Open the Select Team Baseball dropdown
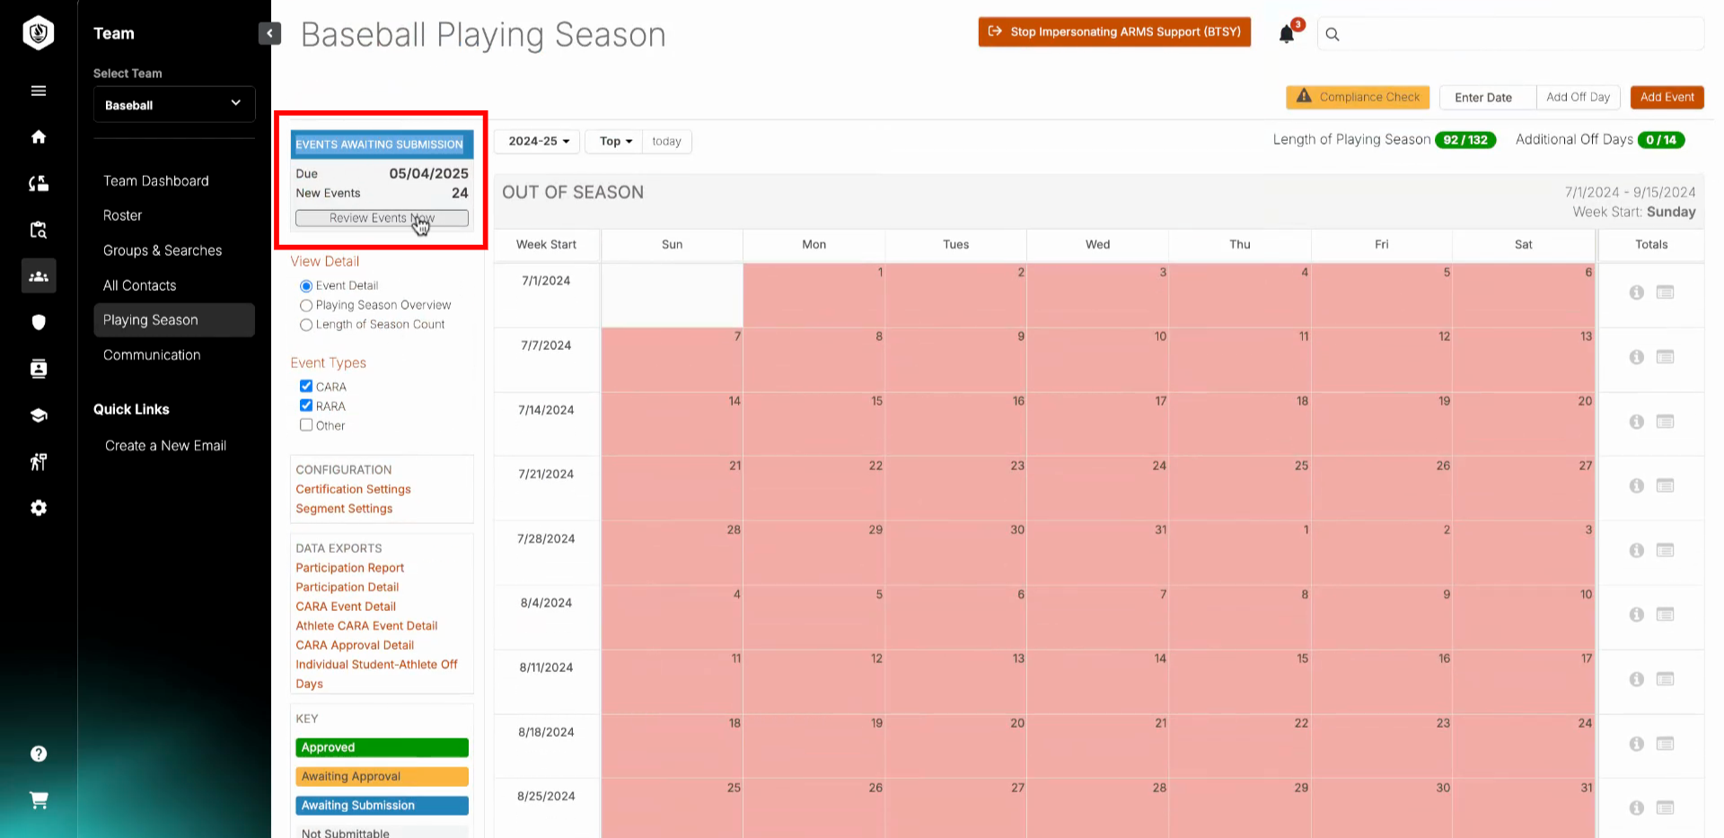This screenshot has height=838, width=1724. [x=174, y=105]
